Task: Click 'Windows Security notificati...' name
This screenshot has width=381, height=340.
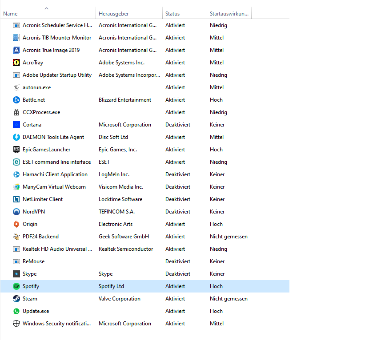Action: (56, 324)
